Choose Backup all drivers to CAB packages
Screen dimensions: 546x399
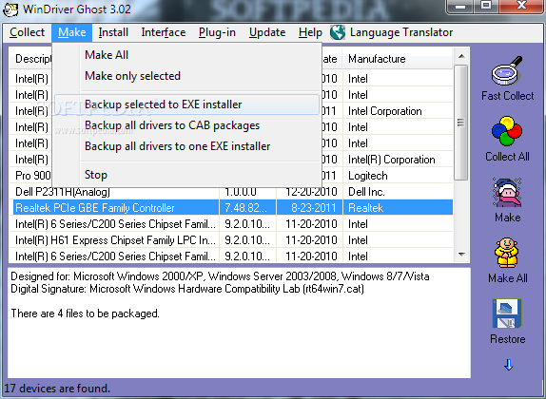(x=186, y=125)
